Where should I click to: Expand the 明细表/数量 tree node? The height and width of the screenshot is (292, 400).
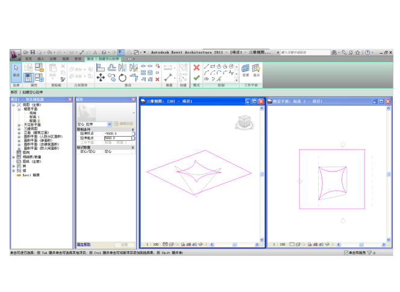pyautogui.click(x=14, y=157)
